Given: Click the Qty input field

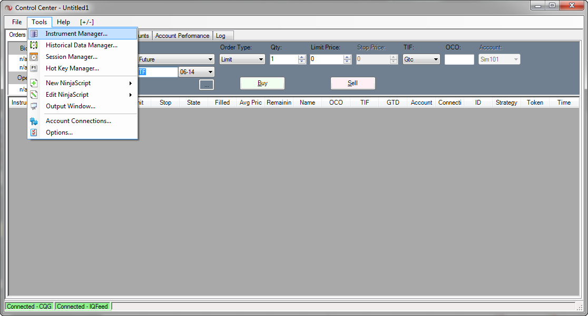Looking at the screenshot, I should tap(284, 59).
